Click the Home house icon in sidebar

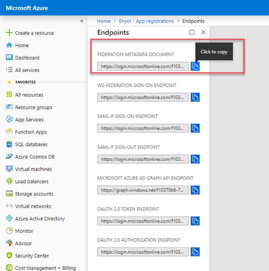click(x=9, y=45)
